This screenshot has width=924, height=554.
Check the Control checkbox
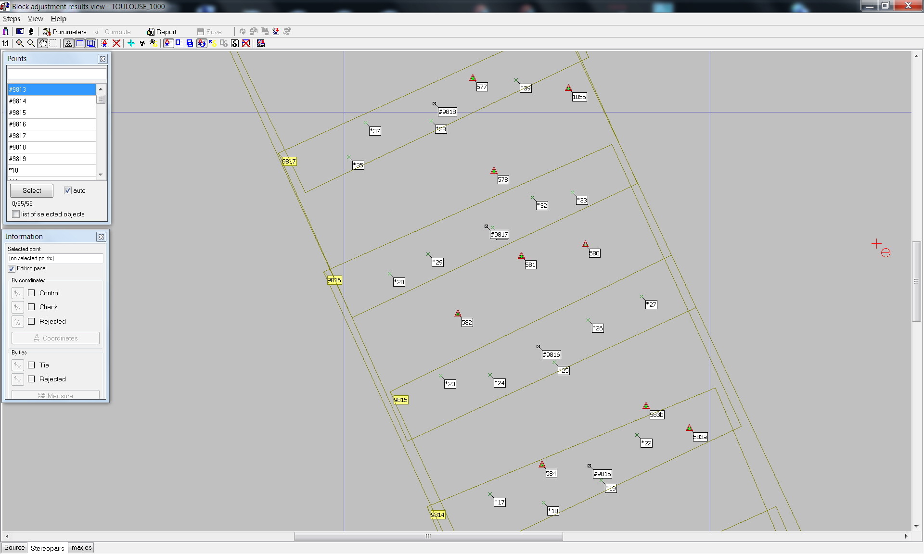pos(31,293)
